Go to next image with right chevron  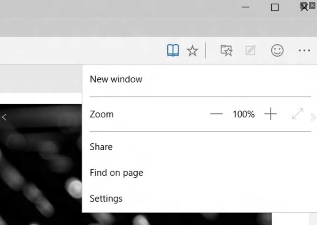pyautogui.click(x=313, y=117)
